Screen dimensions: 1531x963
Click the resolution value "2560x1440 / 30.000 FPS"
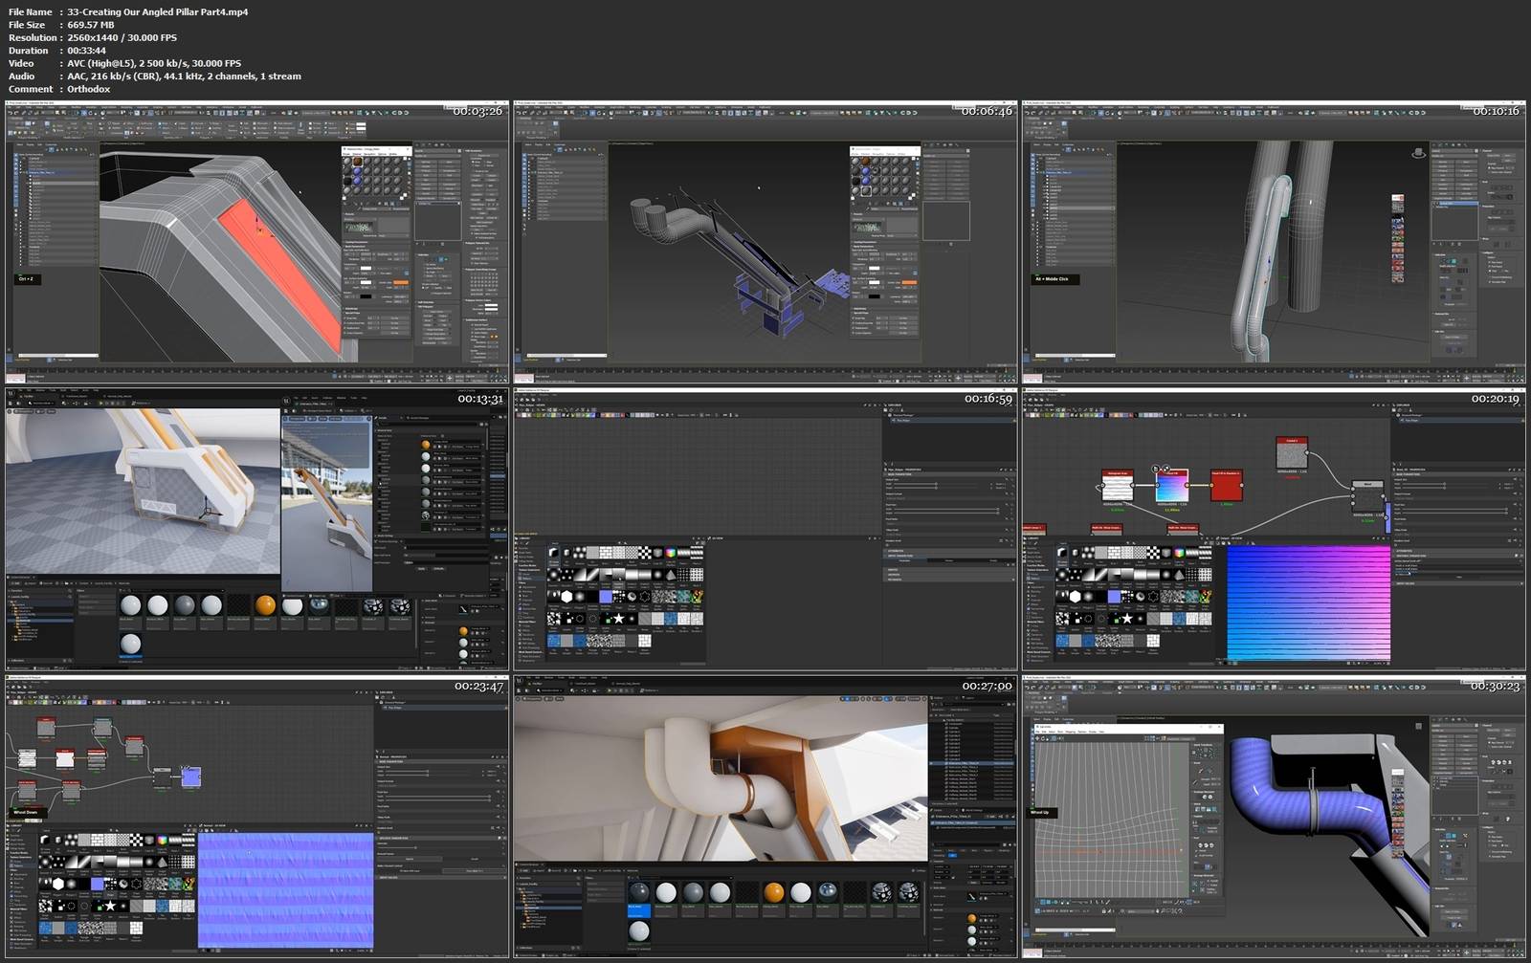point(122,37)
